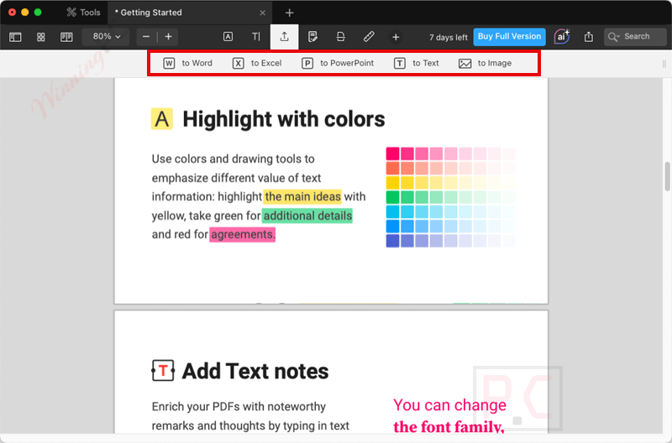Click Buy Full Version button
Image resolution: width=672 pixels, height=443 pixels.
point(510,36)
